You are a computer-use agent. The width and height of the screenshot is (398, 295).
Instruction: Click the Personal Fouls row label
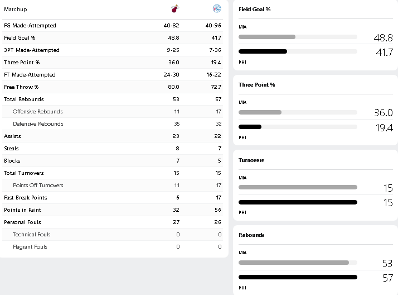pos(22,222)
